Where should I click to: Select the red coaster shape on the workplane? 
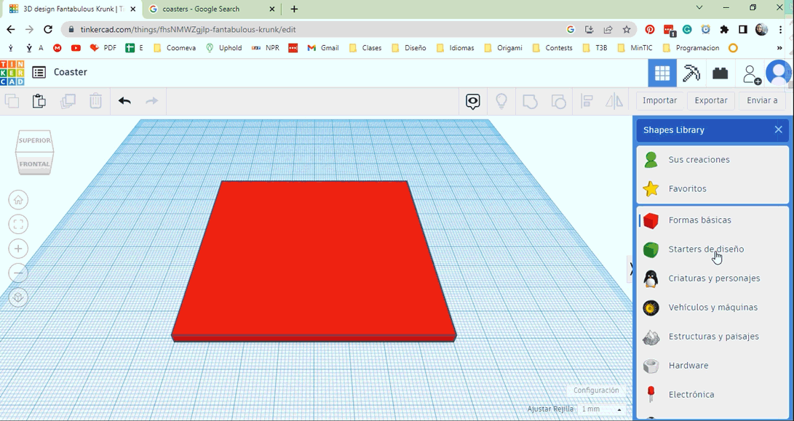pos(313,262)
